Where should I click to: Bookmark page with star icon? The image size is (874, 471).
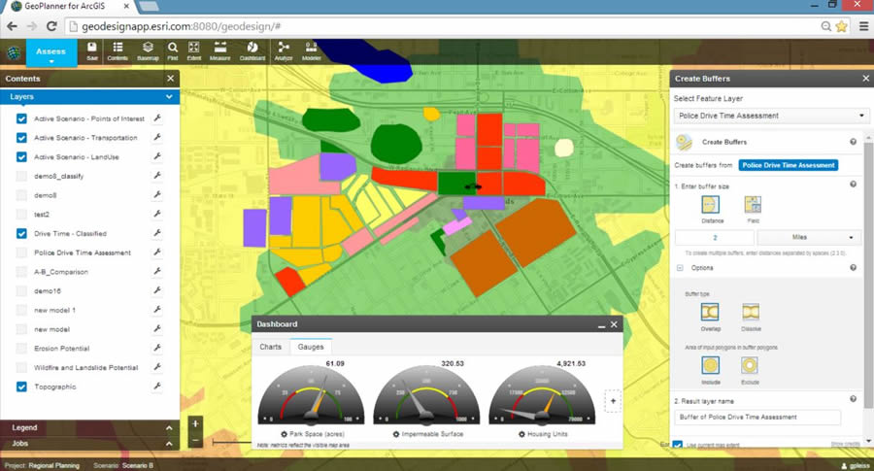[841, 26]
